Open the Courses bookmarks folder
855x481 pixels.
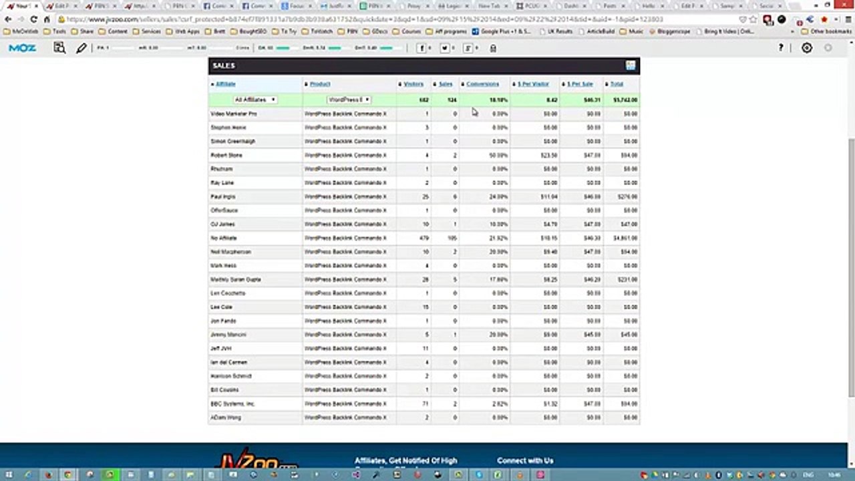pyautogui.click(x=407, y=31)
